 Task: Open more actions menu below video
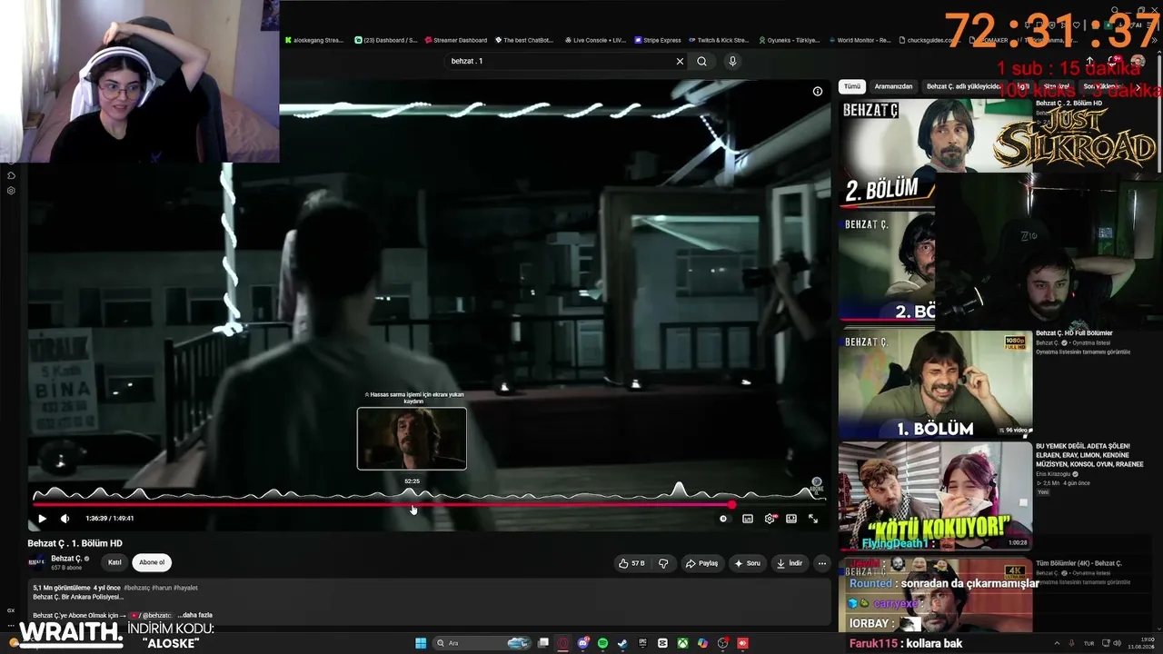822,563
